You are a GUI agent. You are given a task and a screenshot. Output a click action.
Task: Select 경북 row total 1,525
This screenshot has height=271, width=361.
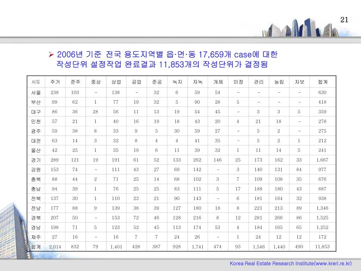pos(322,218)
